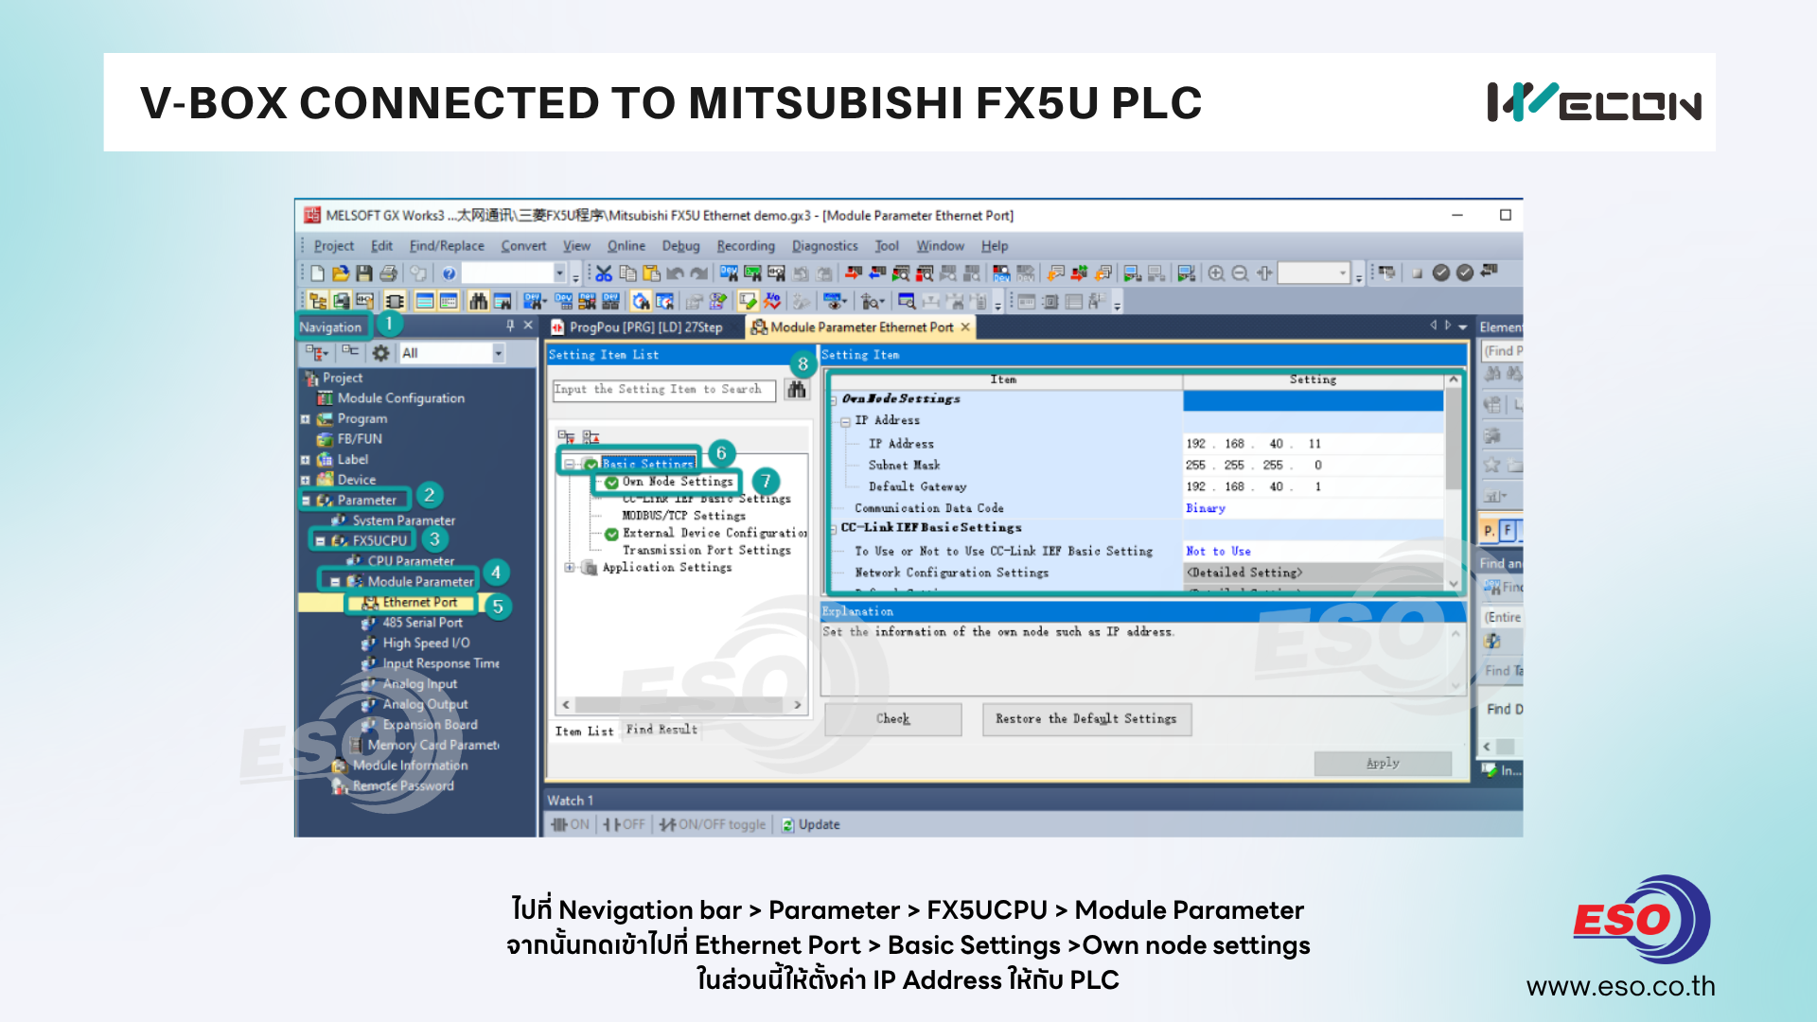The width and height of the screenshot is (1817, 1022).
Task: Open the Diagnostics menu
Action: click(825, 246)
